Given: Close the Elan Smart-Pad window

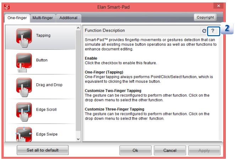Looking at the screenshot, I should pos(219,6).
